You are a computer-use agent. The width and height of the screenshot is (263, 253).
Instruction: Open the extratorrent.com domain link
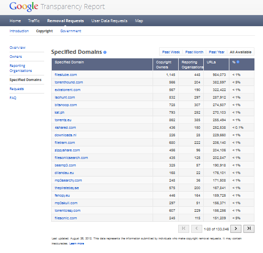click(67, 90)
